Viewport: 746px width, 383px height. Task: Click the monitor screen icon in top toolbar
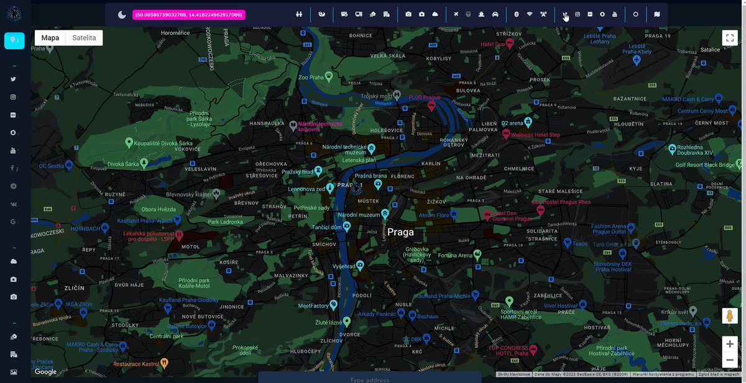359,14
